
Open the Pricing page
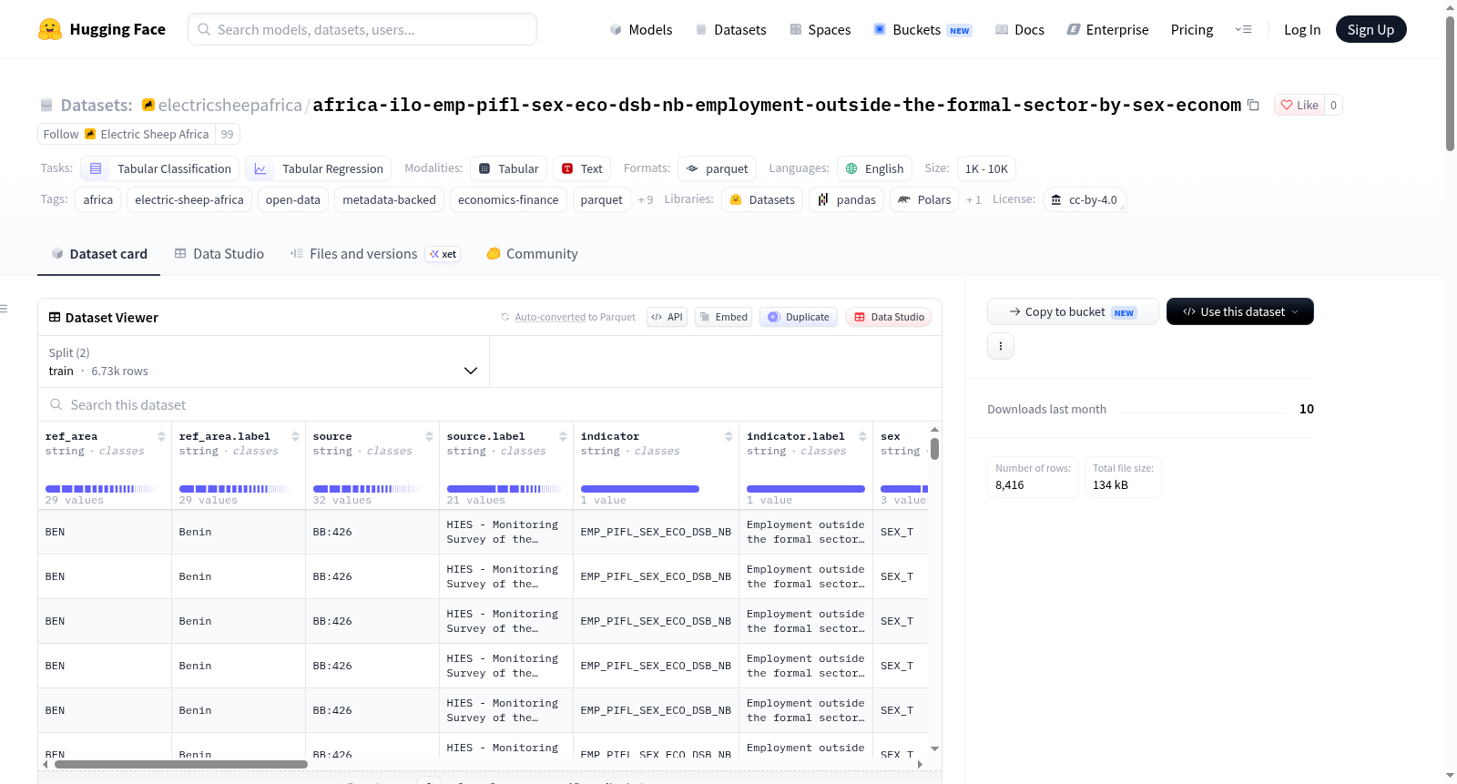[x=1192, y=29]
